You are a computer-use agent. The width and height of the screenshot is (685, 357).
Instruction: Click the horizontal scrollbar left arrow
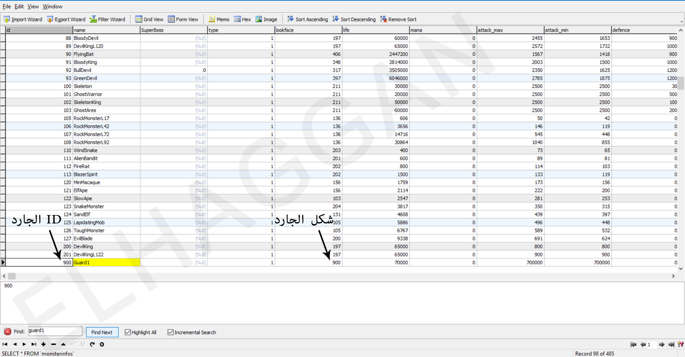(4, 276)
